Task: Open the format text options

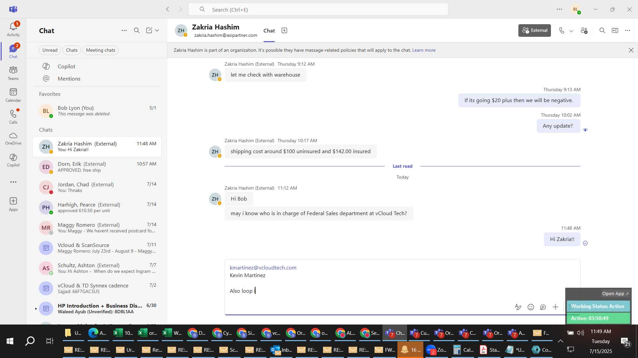Action: (518, 307)
